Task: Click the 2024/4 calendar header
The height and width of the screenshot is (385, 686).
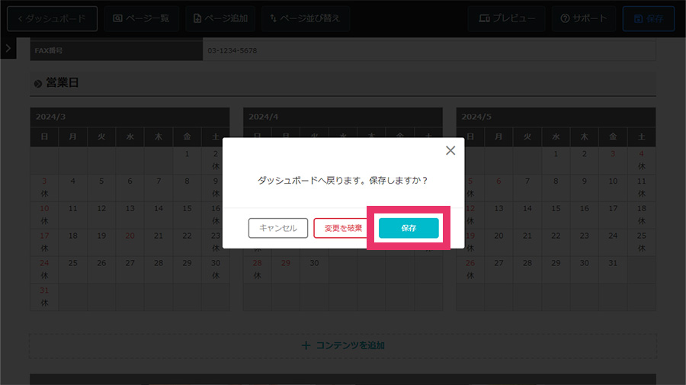Action: 342,117
